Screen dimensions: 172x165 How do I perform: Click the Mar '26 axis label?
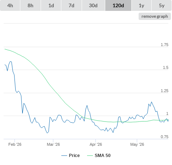(x=53, y=144)
